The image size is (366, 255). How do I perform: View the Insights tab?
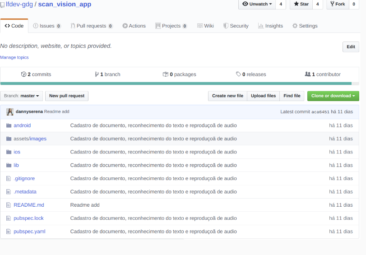(x=270, y=26)
